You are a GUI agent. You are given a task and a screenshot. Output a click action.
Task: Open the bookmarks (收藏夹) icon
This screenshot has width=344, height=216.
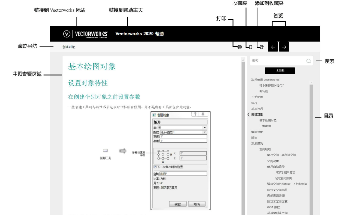click(x=251, y=47)
